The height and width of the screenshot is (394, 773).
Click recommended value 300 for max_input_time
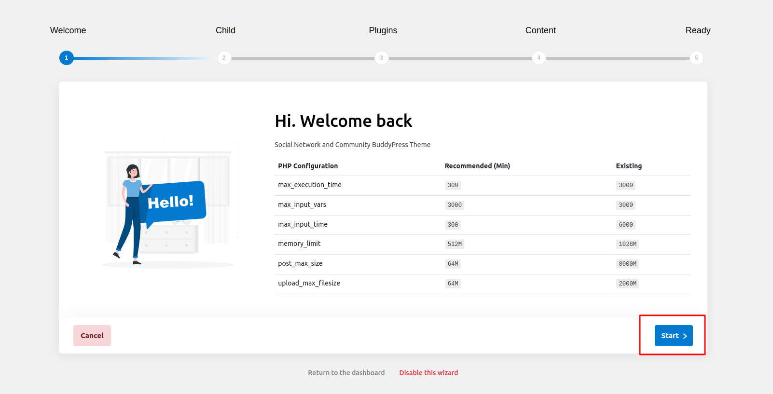[453, 225]
